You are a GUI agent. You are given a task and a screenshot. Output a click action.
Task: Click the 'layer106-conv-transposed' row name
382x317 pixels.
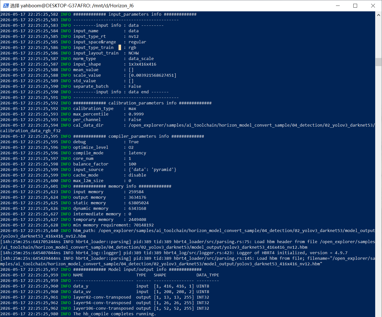[x=103, y=308]
